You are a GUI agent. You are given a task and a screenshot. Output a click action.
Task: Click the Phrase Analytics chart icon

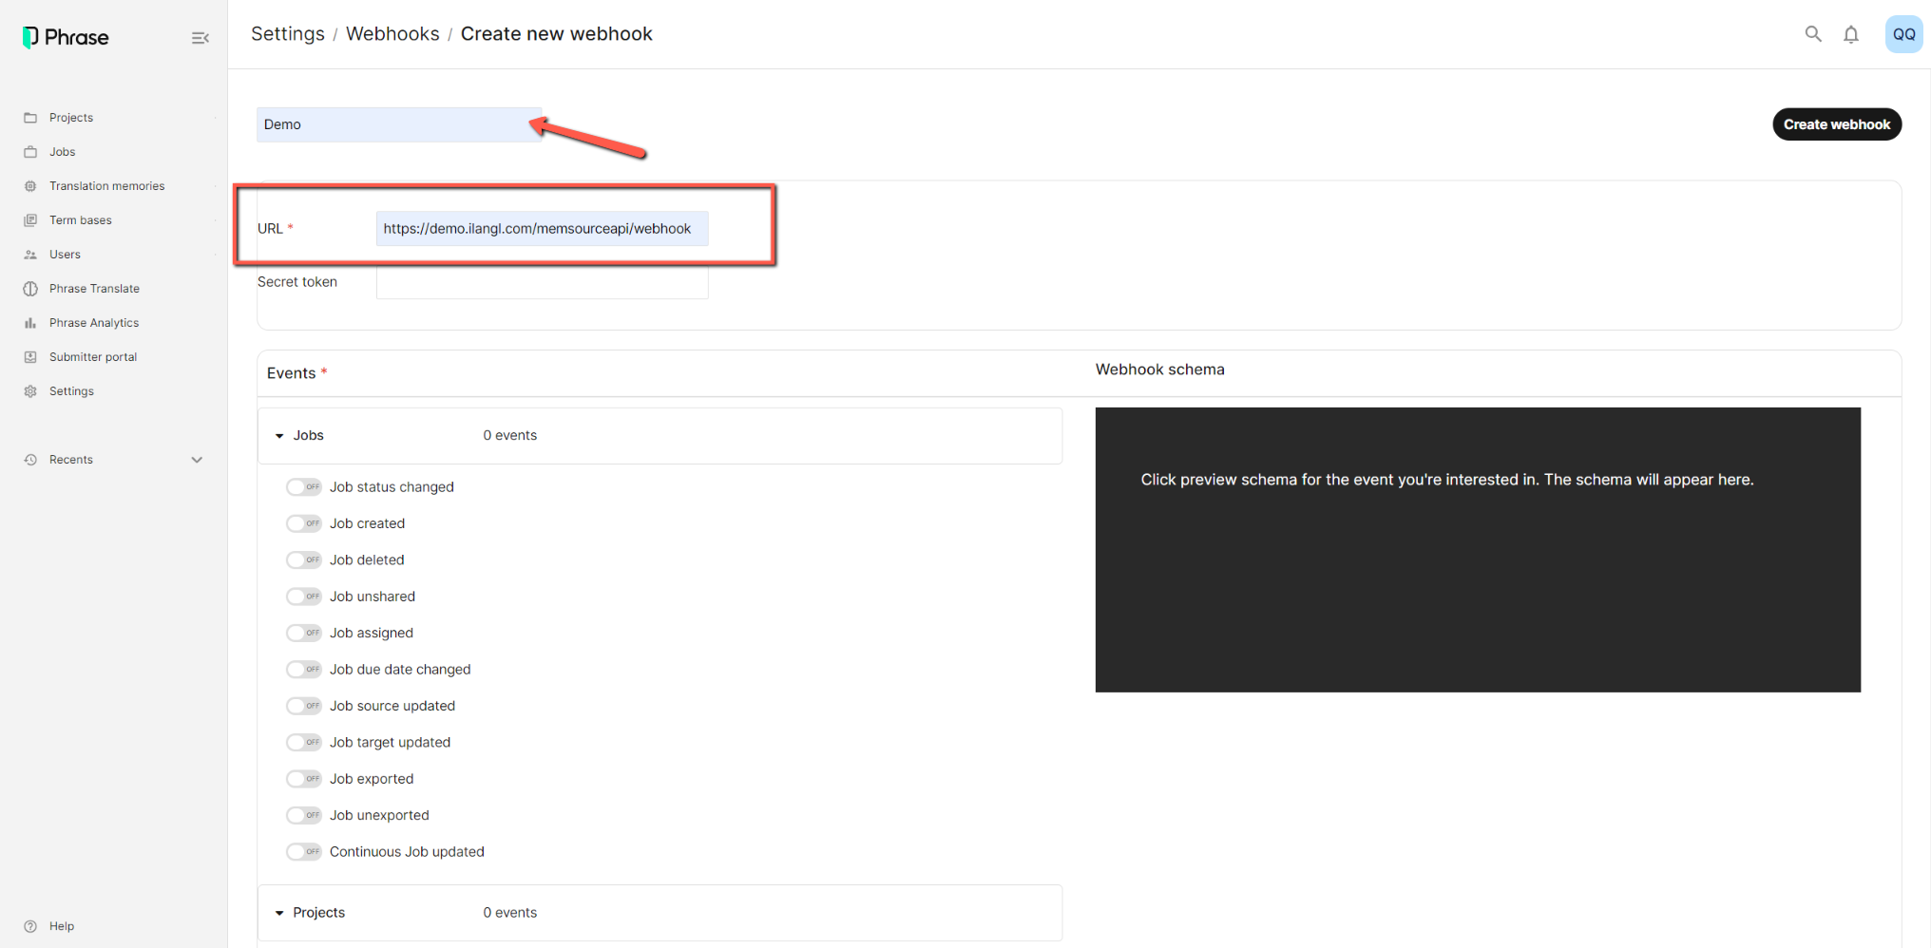point(30,323)
